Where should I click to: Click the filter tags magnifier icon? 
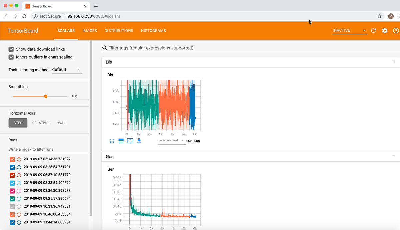click(x=105, y=48)
